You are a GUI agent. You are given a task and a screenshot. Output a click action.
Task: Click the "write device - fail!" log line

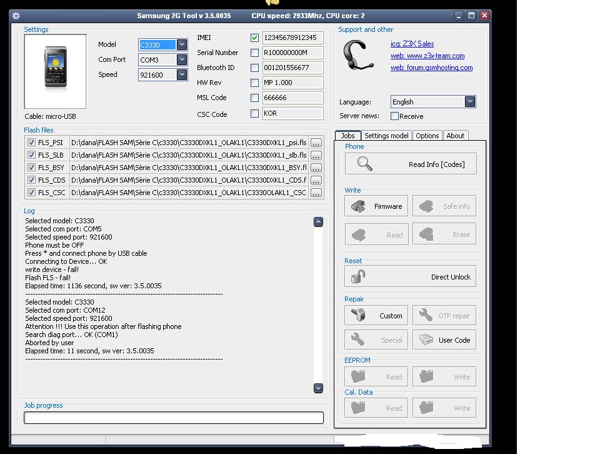[52, 270]
